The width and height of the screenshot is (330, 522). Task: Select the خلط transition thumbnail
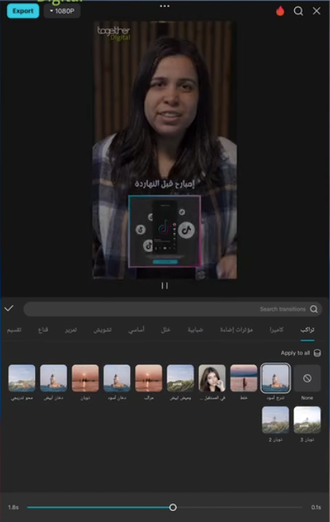coord(244,378)
